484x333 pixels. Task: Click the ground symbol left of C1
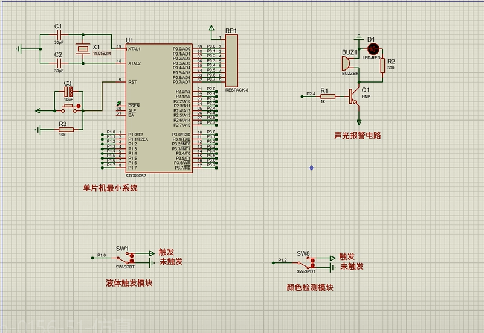coord(20,48)
